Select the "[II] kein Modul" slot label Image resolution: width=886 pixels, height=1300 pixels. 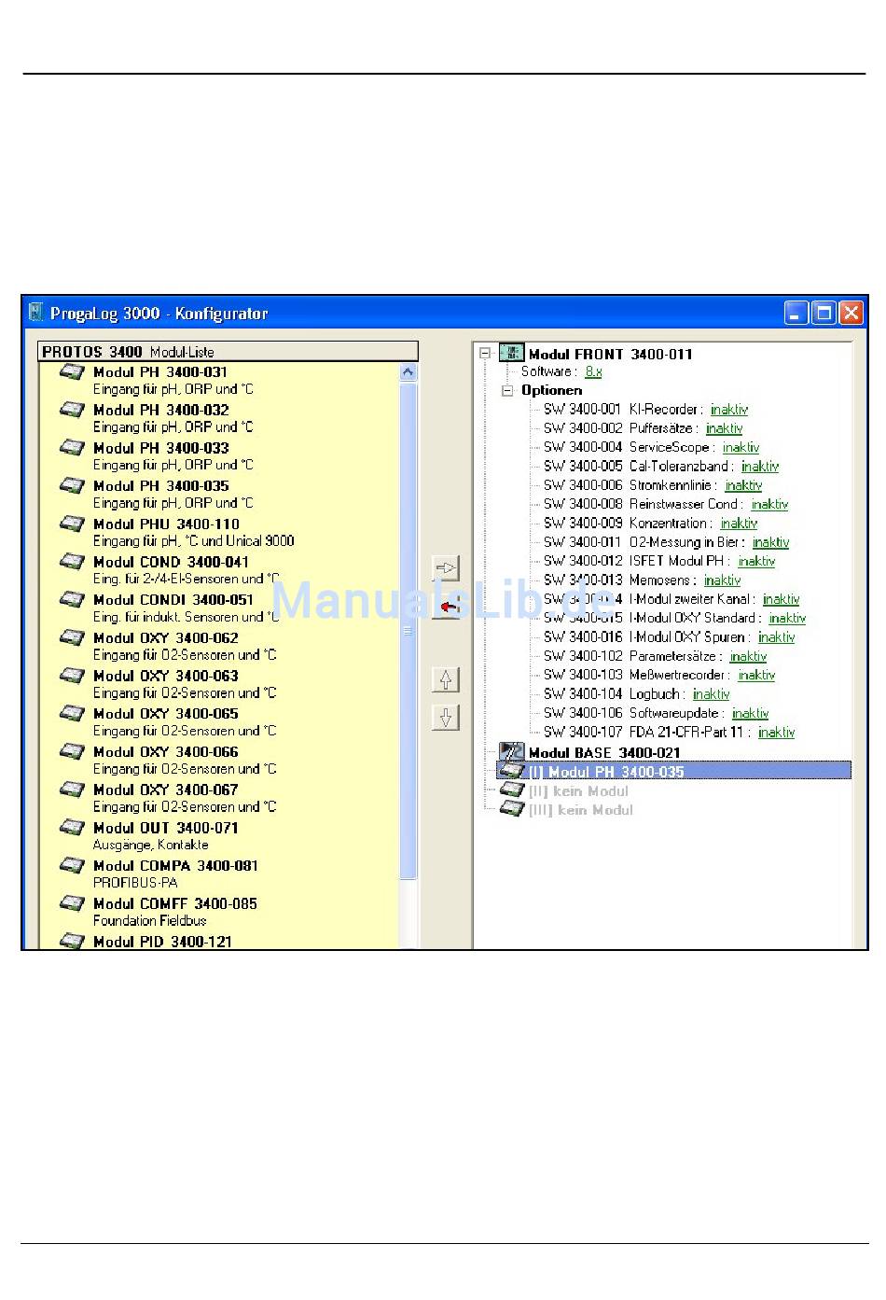point(579,790)
